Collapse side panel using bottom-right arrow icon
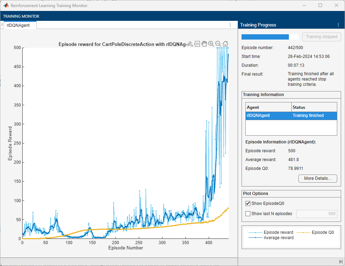 [340, 261]
